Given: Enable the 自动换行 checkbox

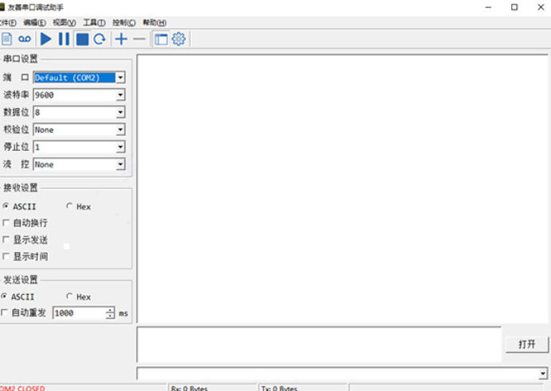Looking at the screenshot, I should pos(7,223).
